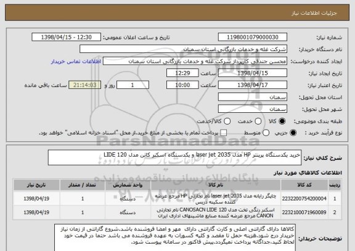355x251 pixels.
Task: Click the request creator name field
Action: pos(195,61)
